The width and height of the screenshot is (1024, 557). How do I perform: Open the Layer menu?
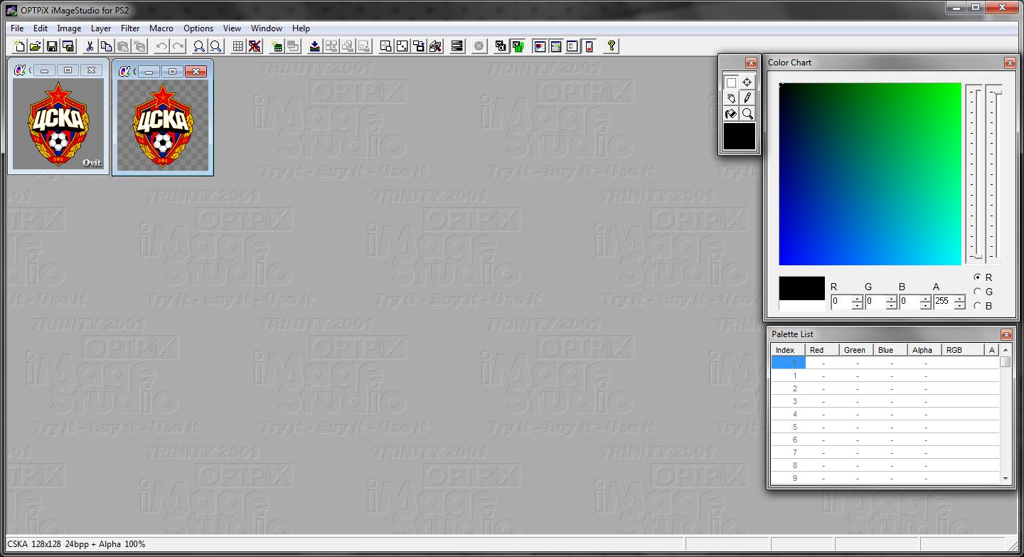click(101, 28)
